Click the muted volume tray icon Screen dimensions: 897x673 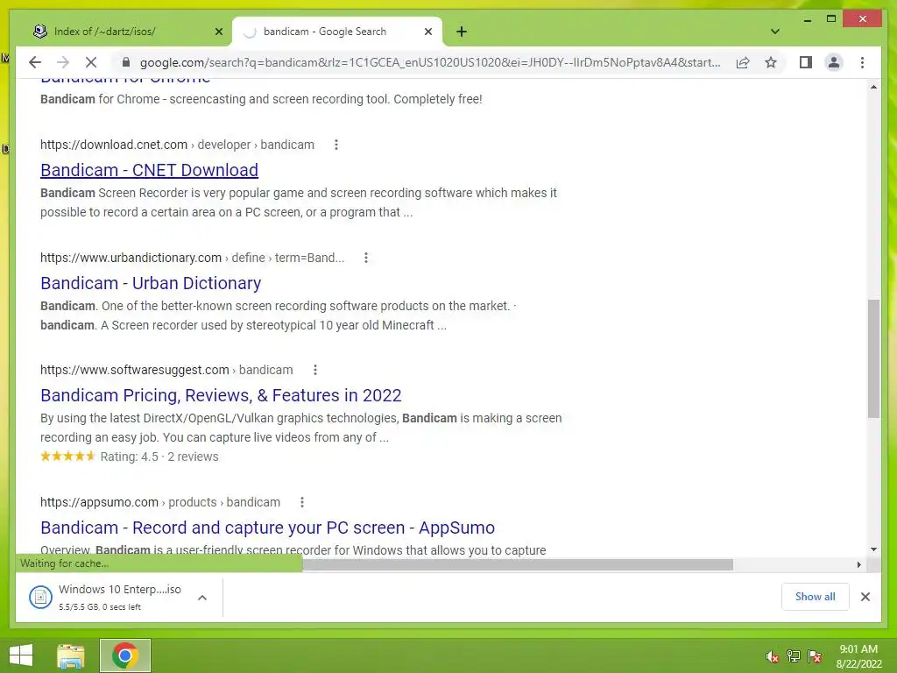tap(773, 656)
